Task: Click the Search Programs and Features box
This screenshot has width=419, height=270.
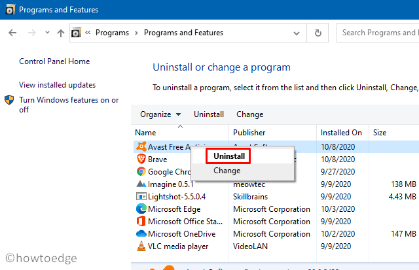Action: coord(378,33)
